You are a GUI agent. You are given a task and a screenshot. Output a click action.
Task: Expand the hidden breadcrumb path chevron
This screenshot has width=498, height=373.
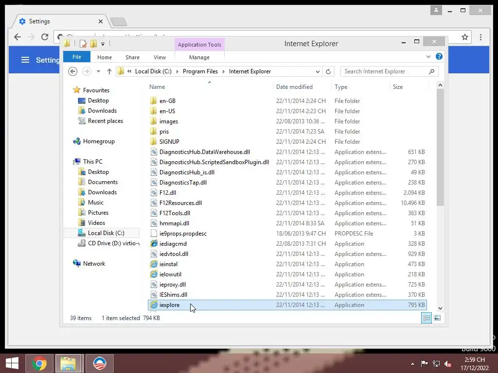[129, 71]
